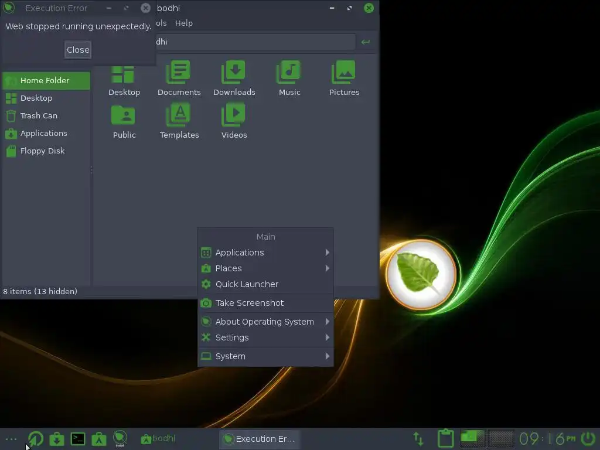Select Home Folder in the file manager sidebar
This screenshot has height=450, width=600.
point(46,80)
